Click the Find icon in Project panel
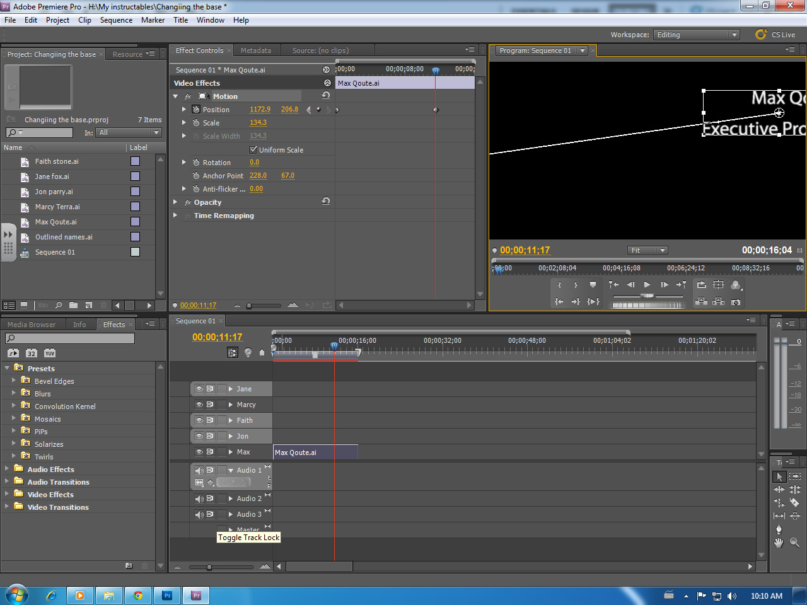Screen dimensions: 807x605 (59, 305)
